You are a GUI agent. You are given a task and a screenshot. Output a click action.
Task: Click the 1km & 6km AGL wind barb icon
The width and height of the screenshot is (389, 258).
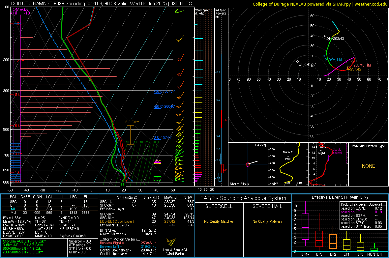point(171,242)
